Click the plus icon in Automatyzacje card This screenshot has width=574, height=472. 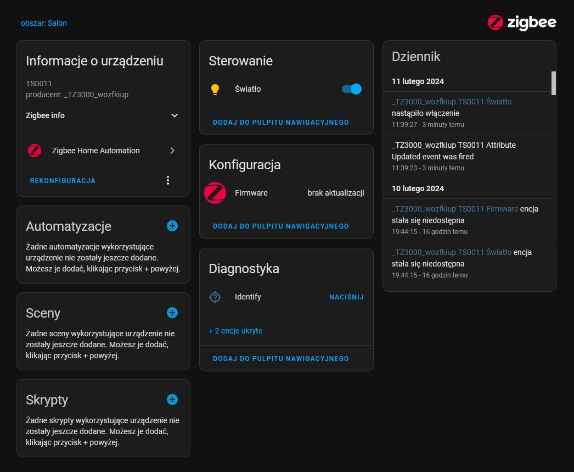pyautogui.click(x=172, y=226)
